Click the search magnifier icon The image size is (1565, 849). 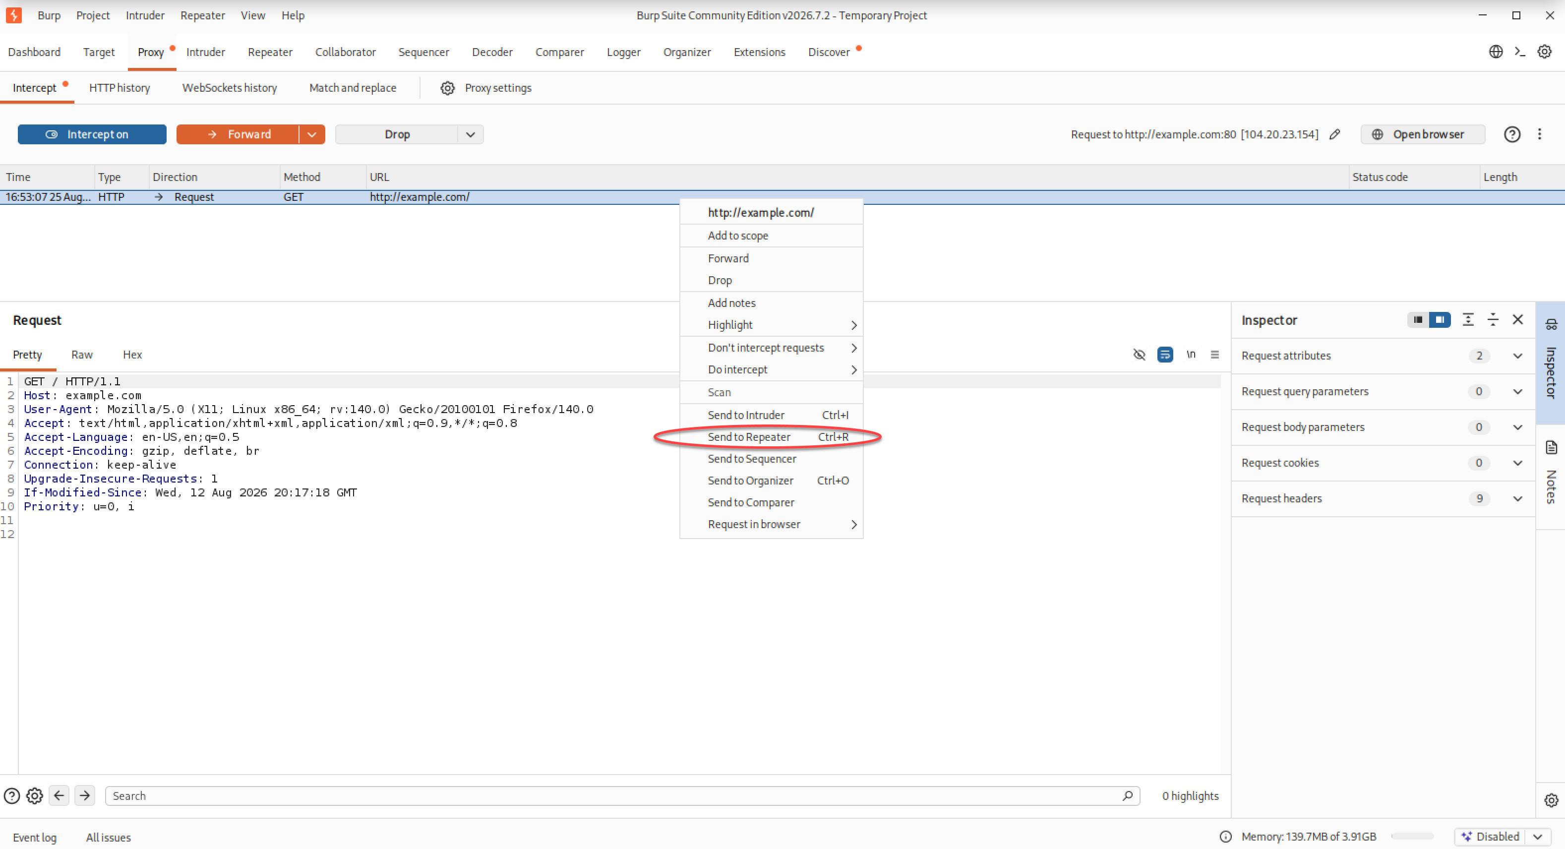tap(1128, 795)
